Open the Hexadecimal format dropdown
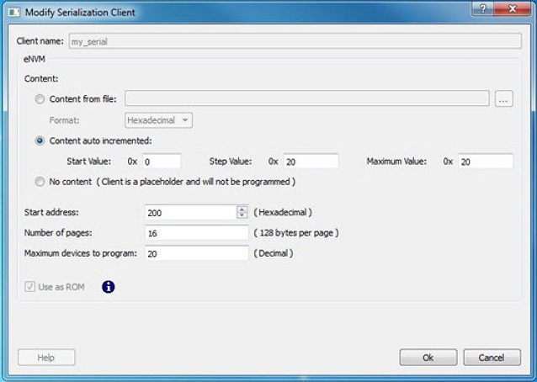 click(x=158, y=120)
